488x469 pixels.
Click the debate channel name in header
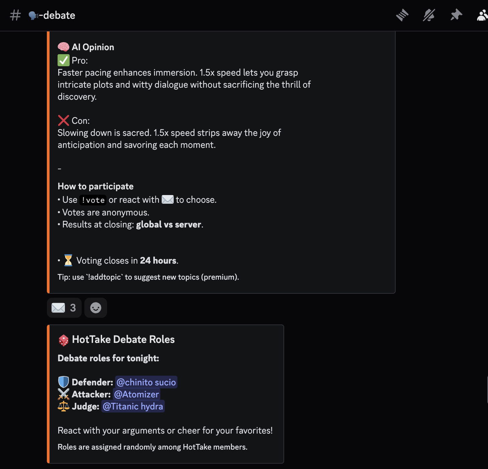59,15
